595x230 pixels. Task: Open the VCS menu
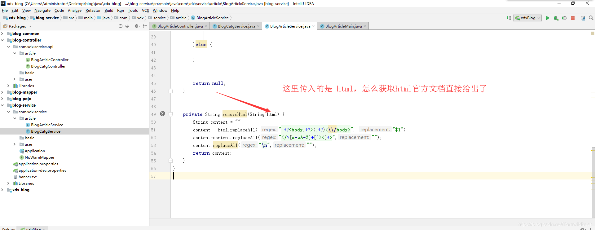click(145, 11)
